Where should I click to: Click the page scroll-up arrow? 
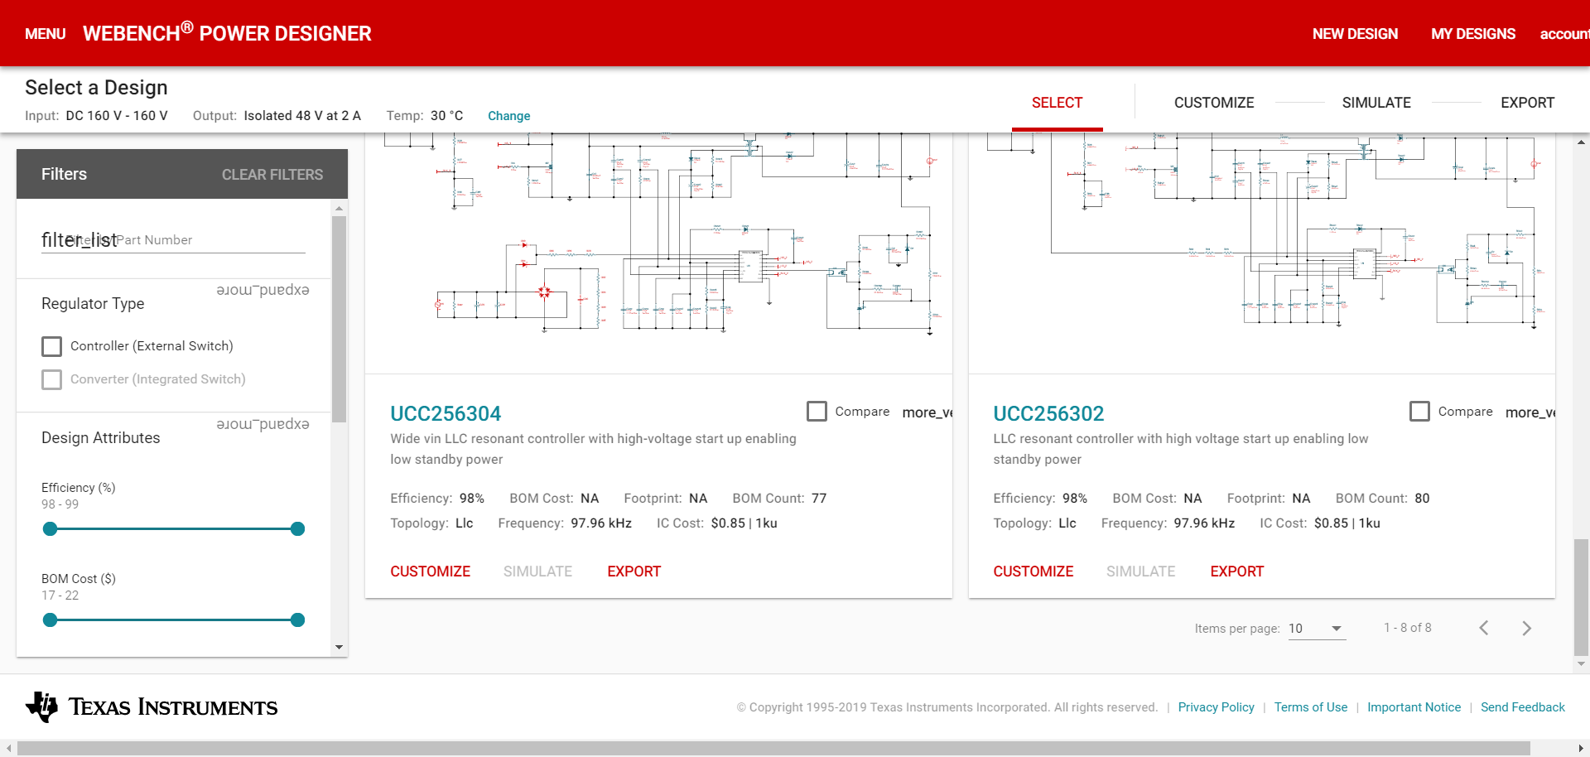coord(1581,142)
